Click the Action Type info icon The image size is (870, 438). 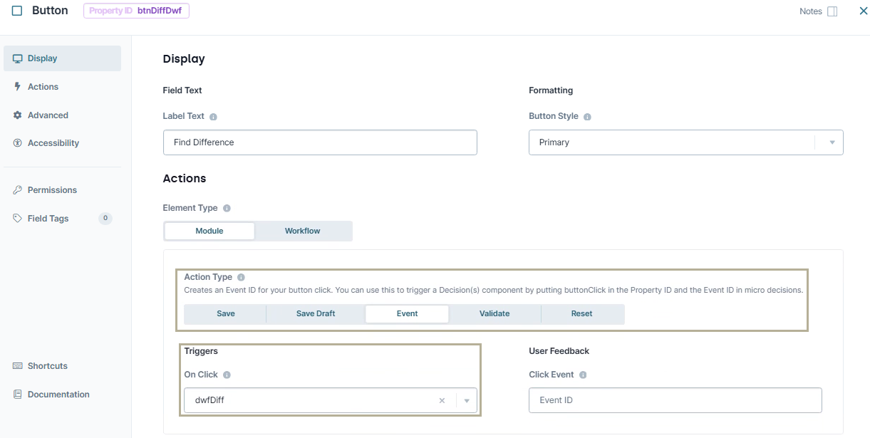[241, 278]
